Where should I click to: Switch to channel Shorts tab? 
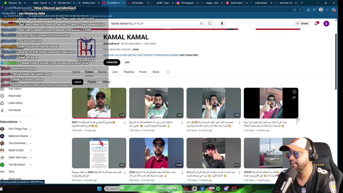coord(102,72)
